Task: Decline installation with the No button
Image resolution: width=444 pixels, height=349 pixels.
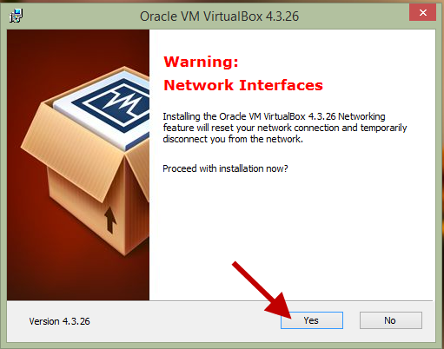Action: click(x=391, y=320)
